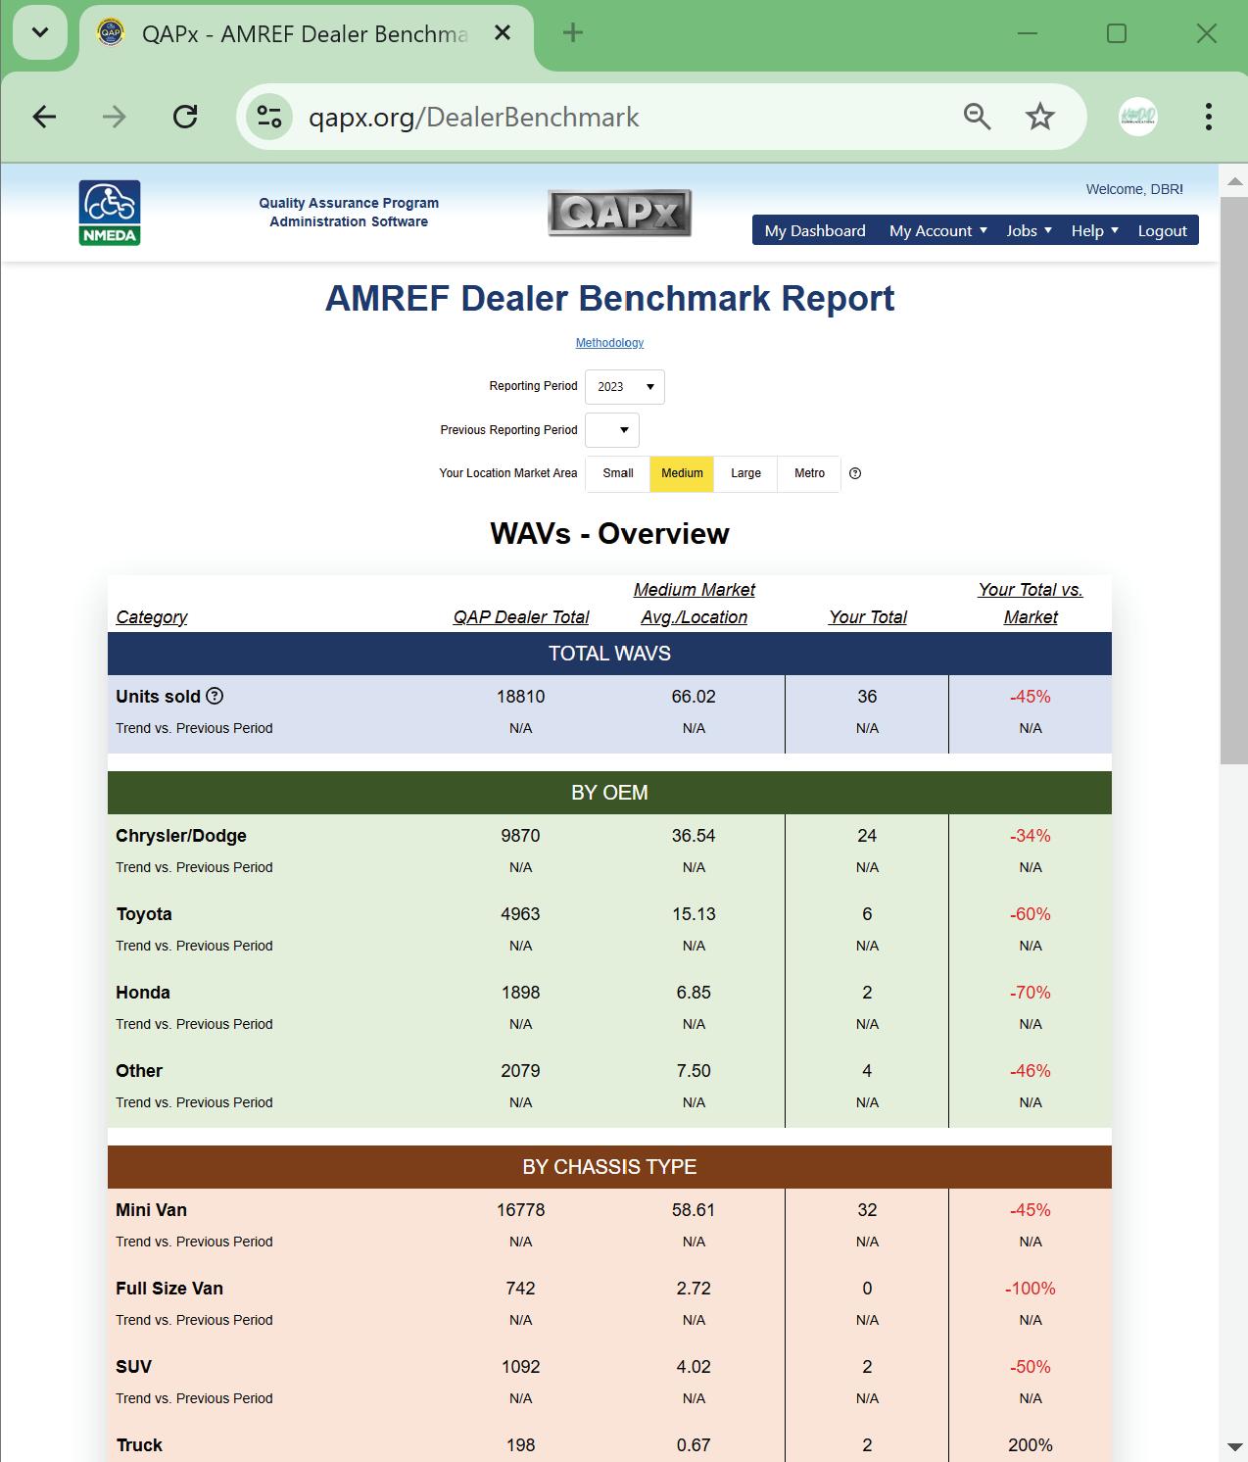Click the -100% Full Size Van value
Image resolution: width=1248 pixels, height=1462 pixels.
click(1031, 1289)
